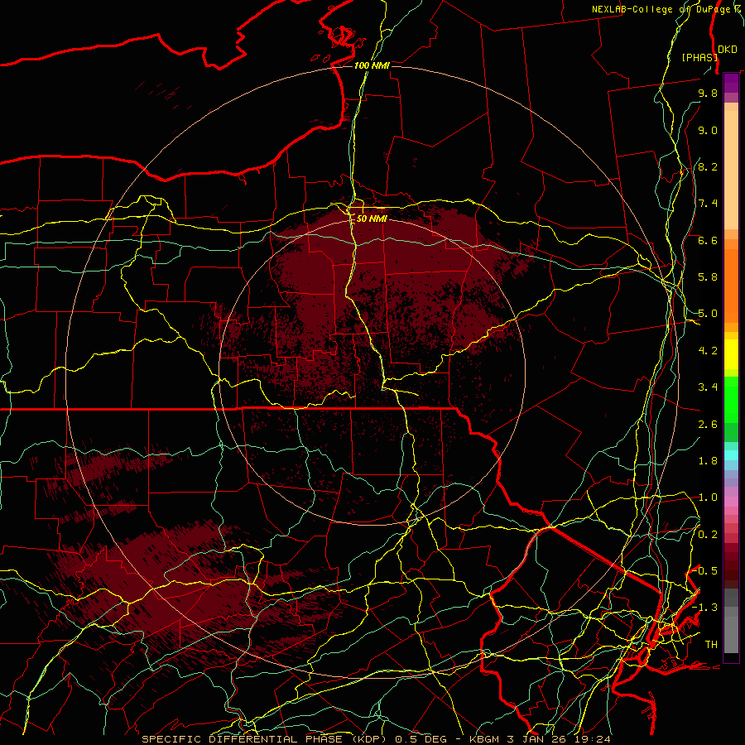Image resolution: width=745 pixels, height=745 pixels.
Task: Click the [PHAS] units label
Action: [x=699, y=57]
